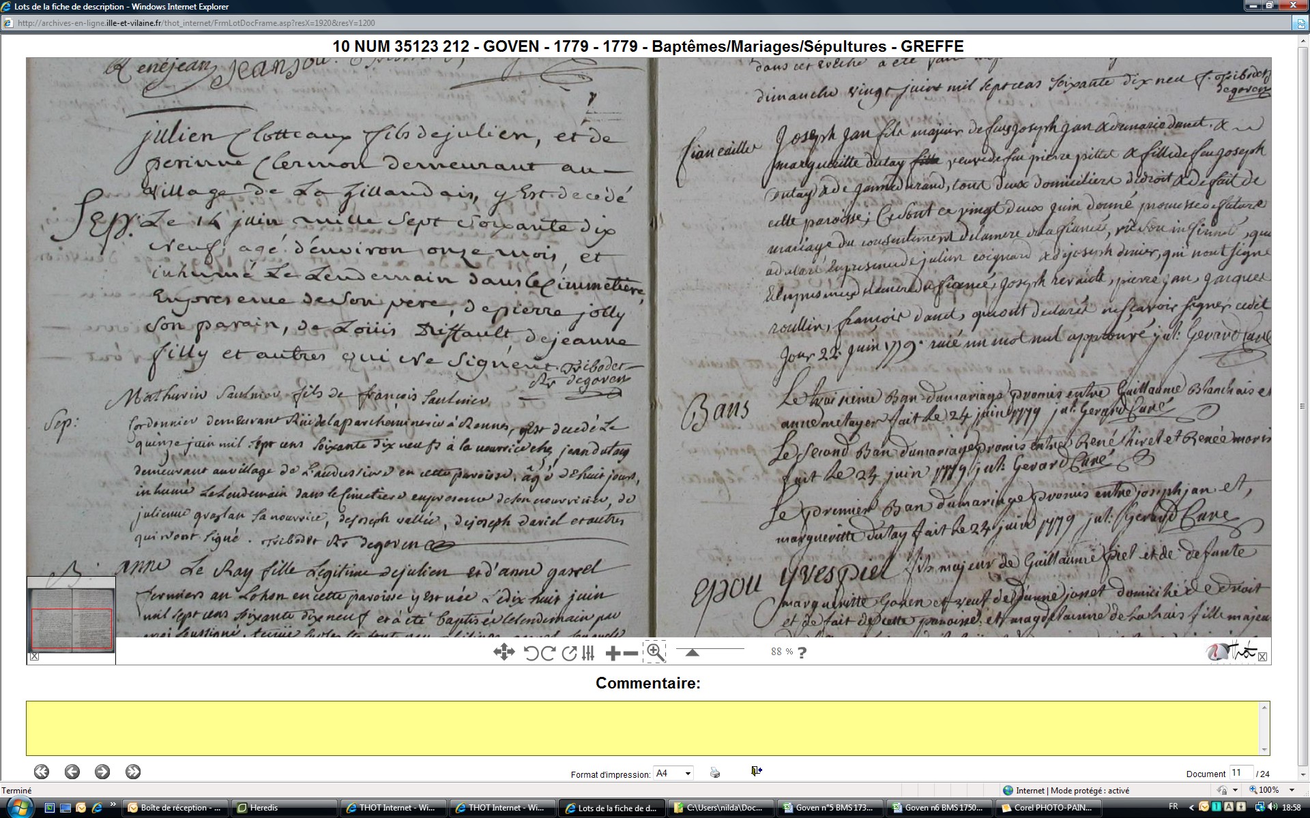Zoom out with the minus icon
Viewport: 1310px width, 818px height.
631,653
